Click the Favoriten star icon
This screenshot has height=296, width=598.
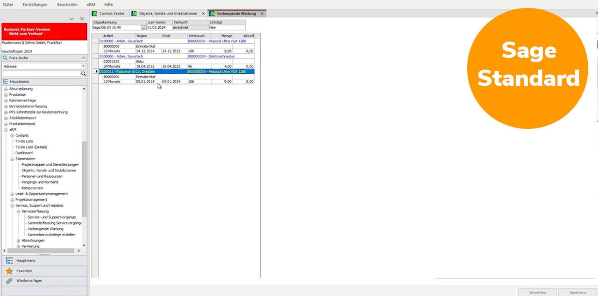click(9, 271)
